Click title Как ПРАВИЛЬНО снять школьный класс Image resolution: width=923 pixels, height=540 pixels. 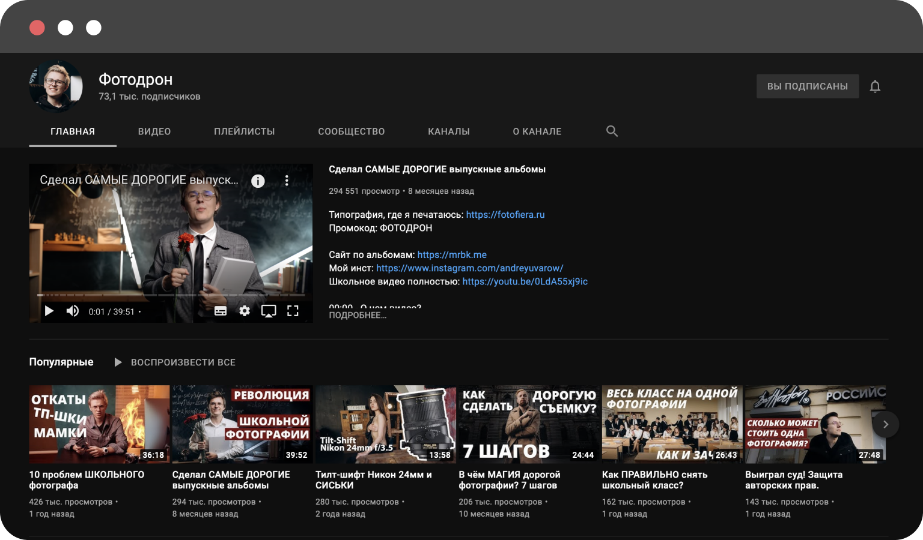[x=655, y=480]
